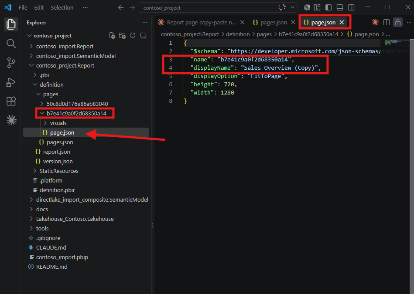
Task: Click the contoso_project command center search box
Action: (x=206, y=8)
